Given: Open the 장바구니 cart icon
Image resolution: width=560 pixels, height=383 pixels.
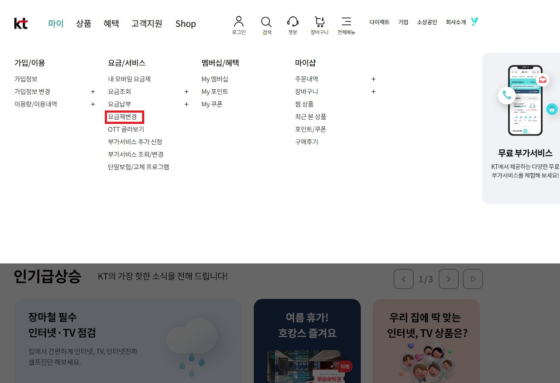Looking at the screenshot, I should point(319,22).
